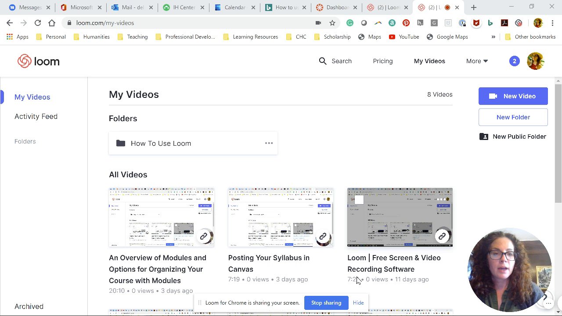Open My Videos in the top navigation

pyautogui.click(x=429, y=61)
